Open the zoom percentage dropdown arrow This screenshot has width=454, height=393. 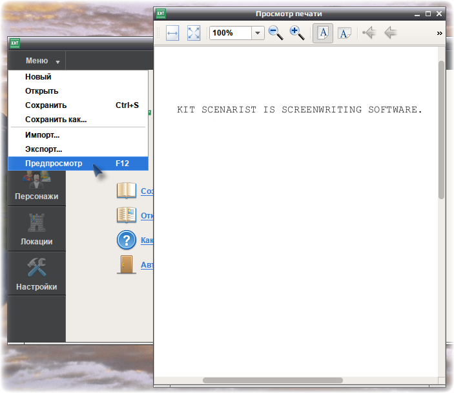258,33
